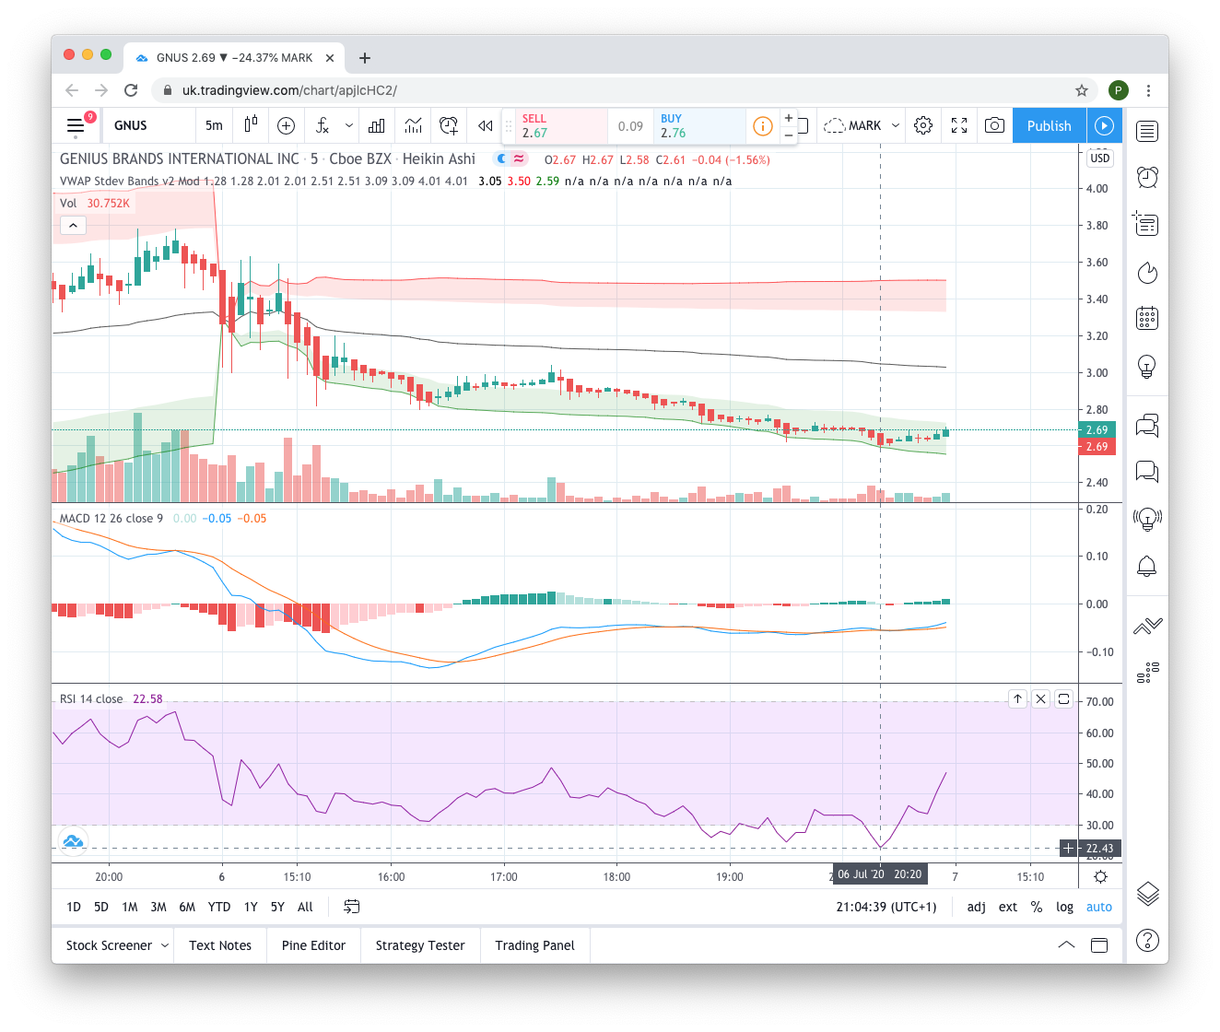Open the help center question mark

pyautogui.click(x=1147, y=940)
